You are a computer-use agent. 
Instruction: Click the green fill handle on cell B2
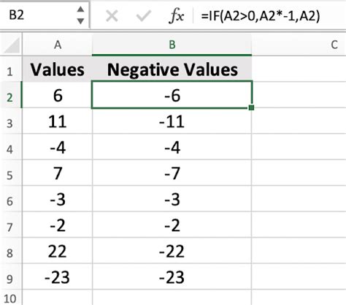pyautogui.click(x=252, y=108)
